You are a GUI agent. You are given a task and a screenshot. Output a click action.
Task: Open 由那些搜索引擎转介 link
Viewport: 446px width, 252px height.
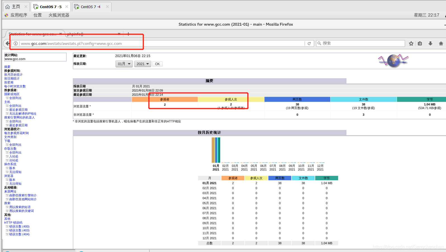point(23,195)
